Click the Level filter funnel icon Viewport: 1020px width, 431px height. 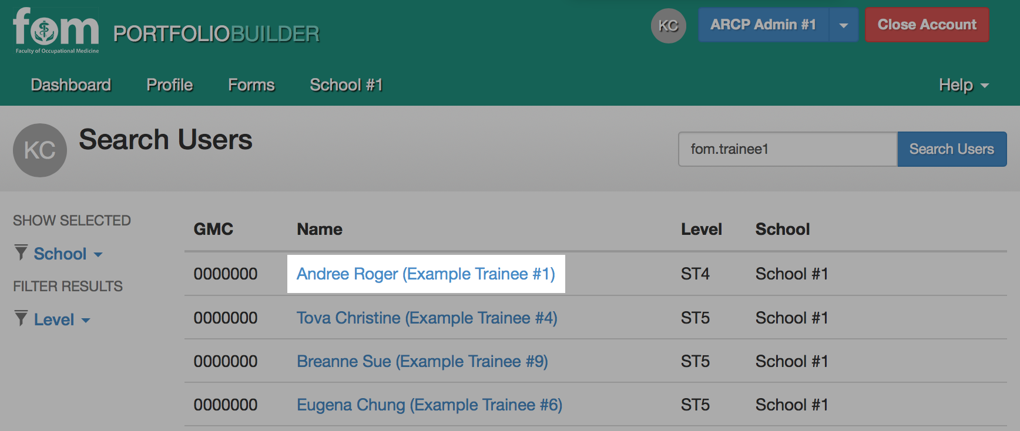click(21, 319)
